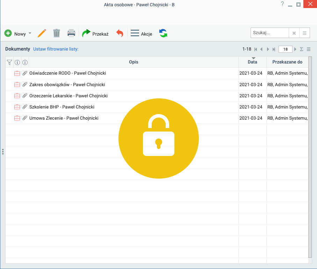Click the three-dot side panel handle
This screenshot has width=317, height=269.
point(3,152)
